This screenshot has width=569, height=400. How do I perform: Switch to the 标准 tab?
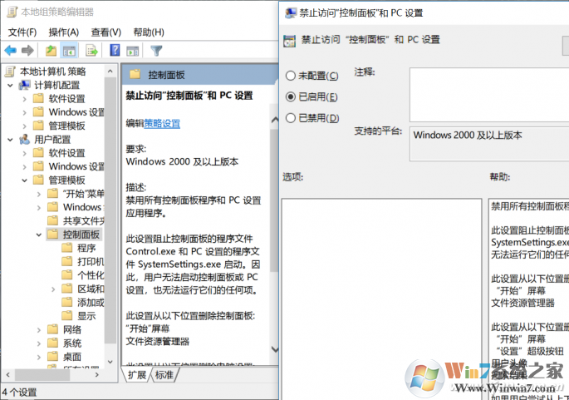pos(164,374)
